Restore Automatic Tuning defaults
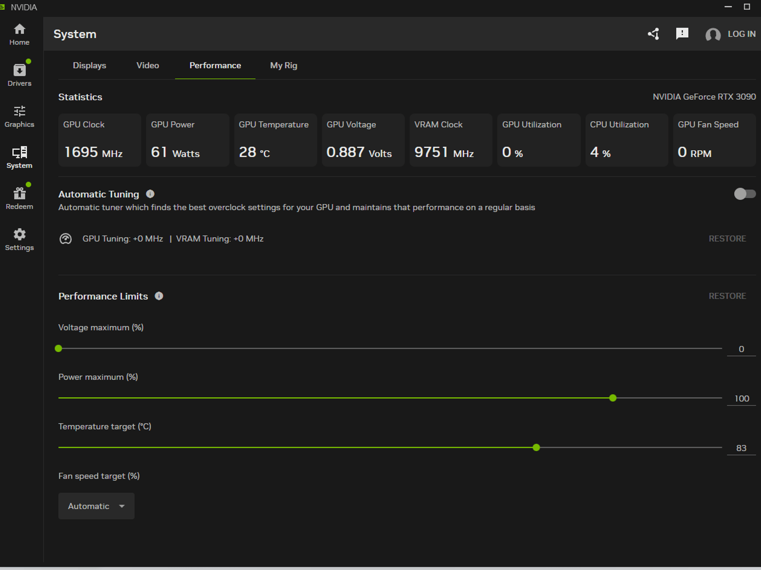Screen dimensions: 761x570 727,239
